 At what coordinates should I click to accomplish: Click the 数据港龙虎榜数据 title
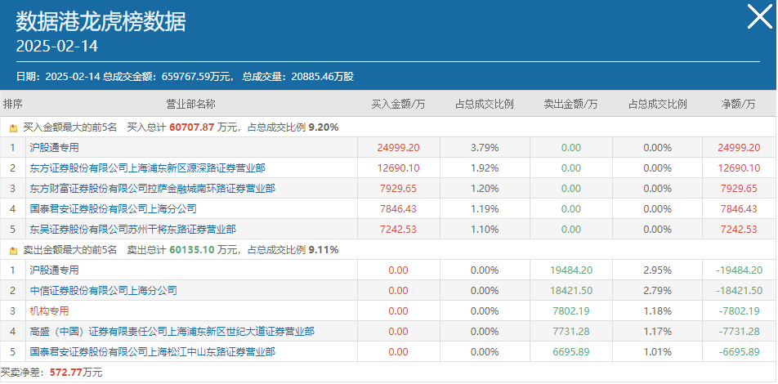pos(101,21)
